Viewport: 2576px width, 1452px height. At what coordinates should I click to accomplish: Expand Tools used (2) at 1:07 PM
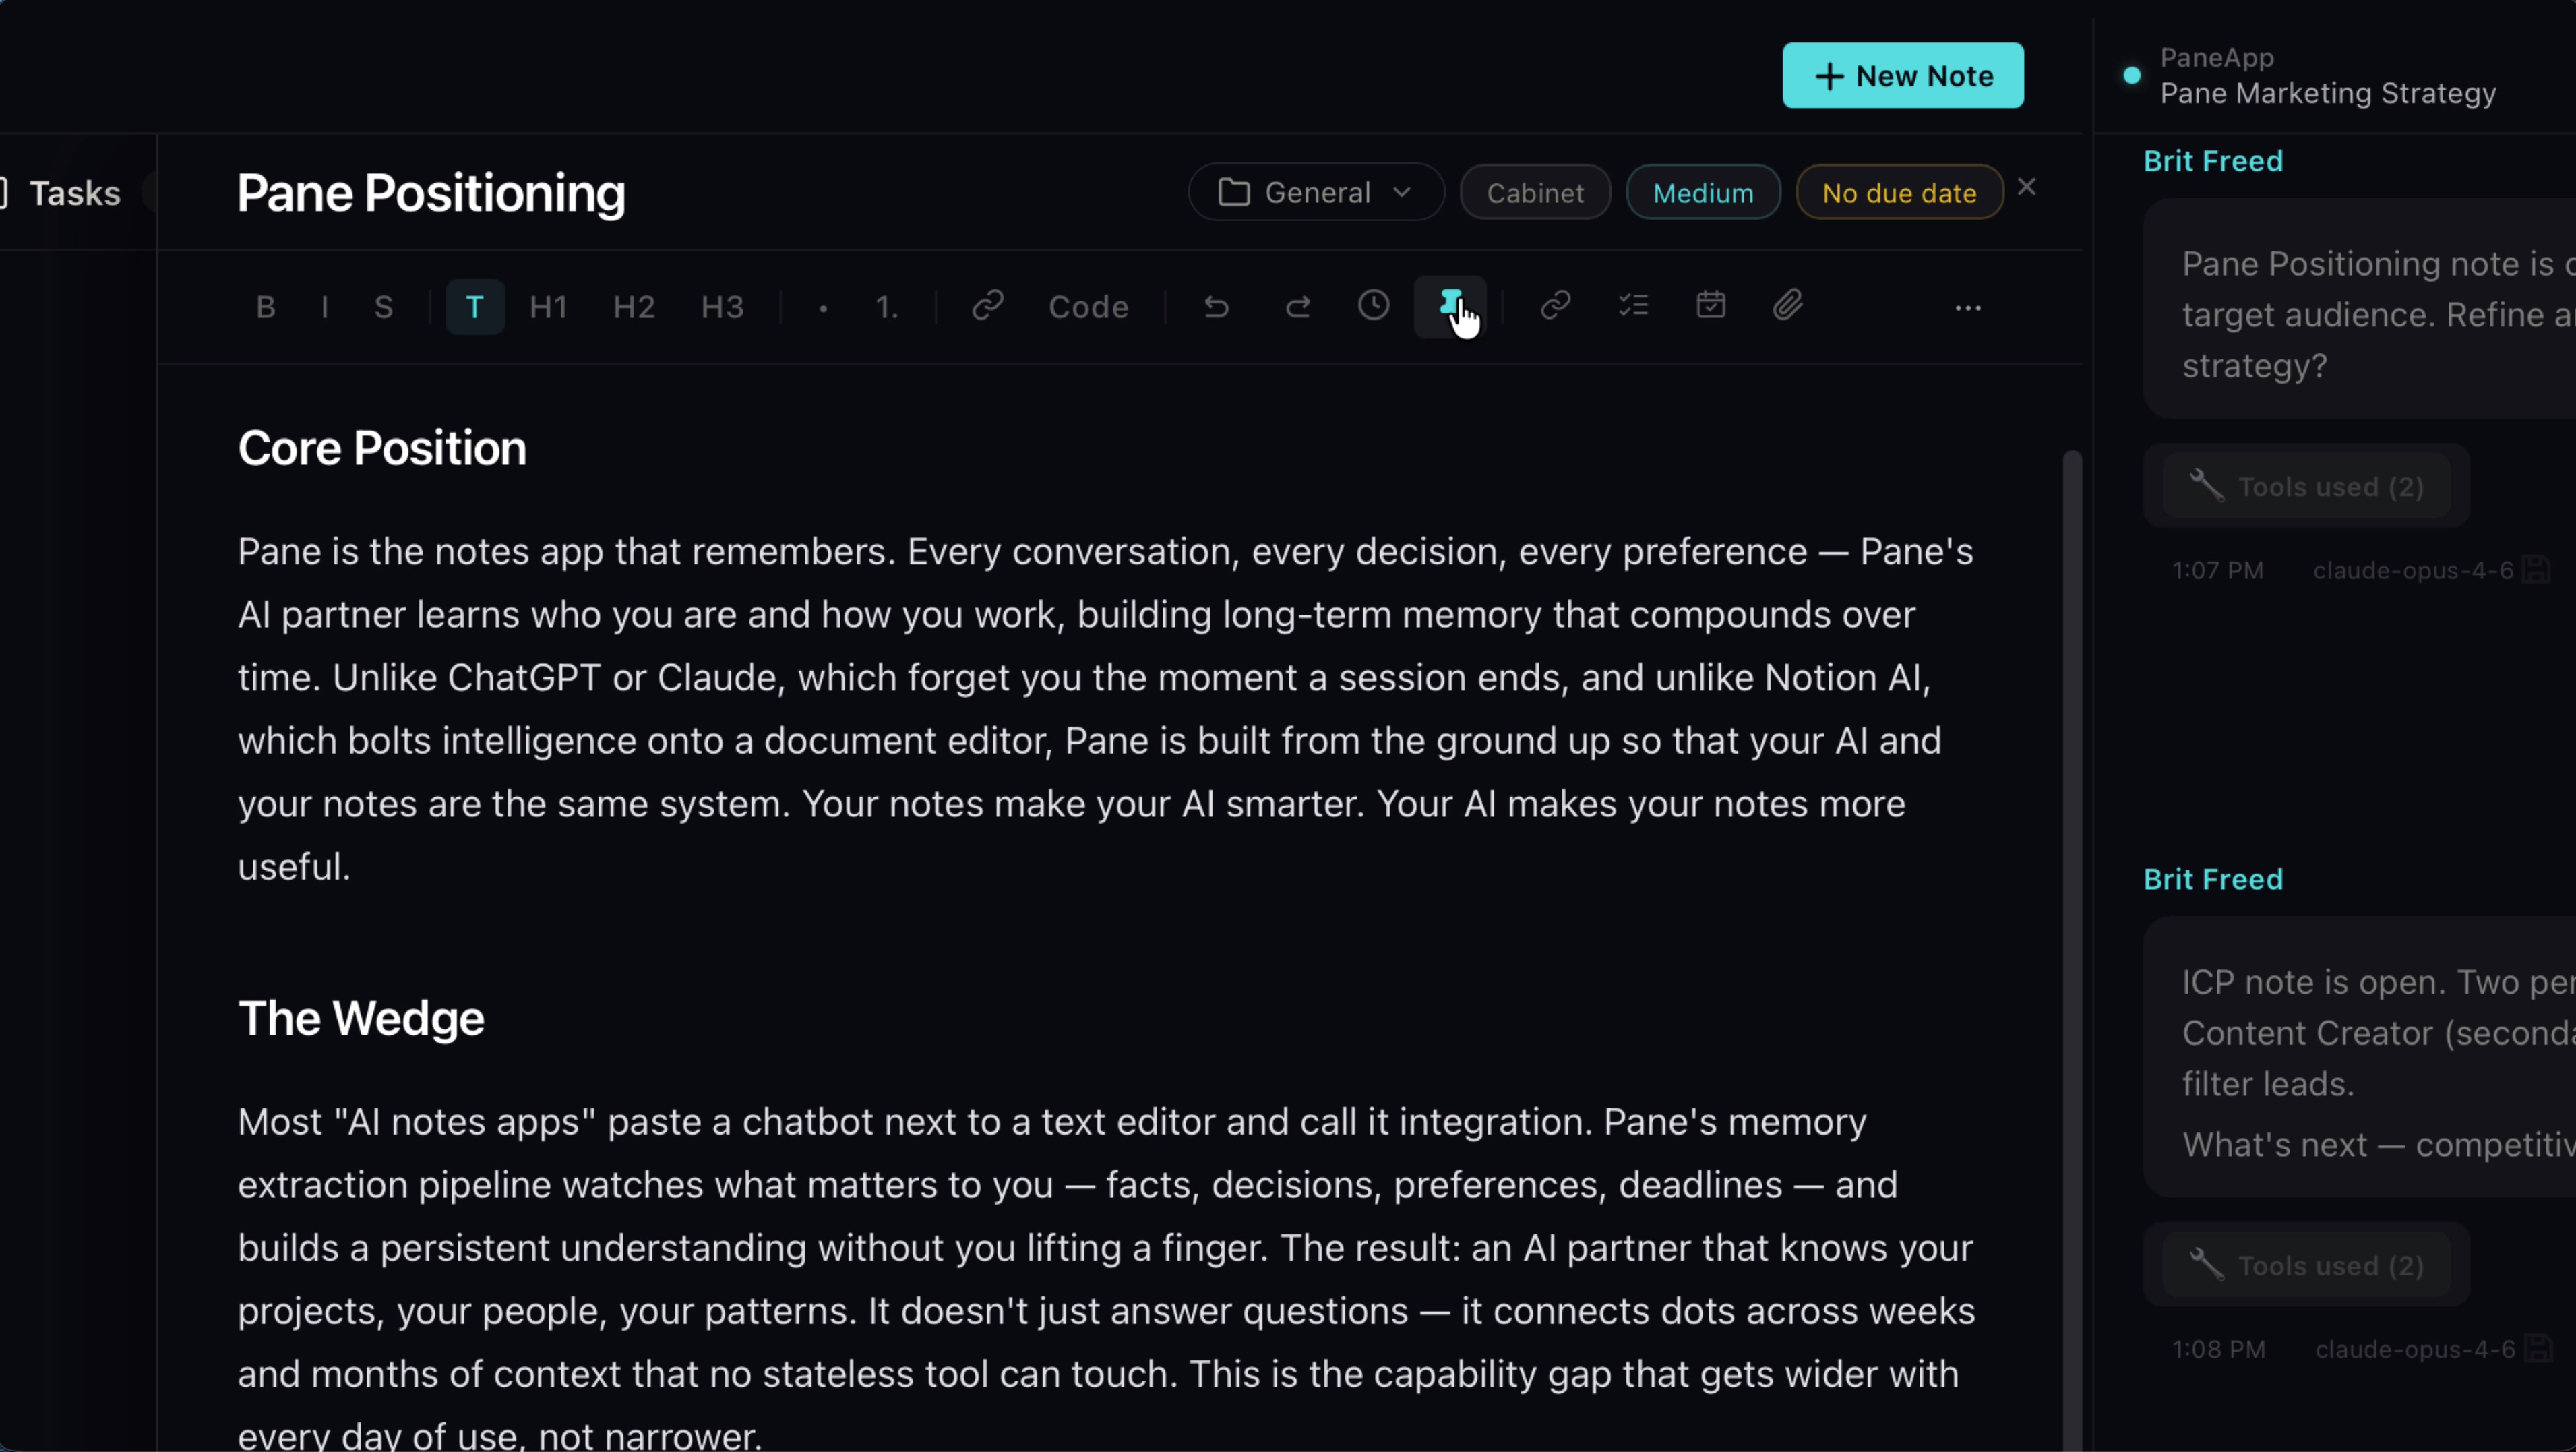(2306, 486)
